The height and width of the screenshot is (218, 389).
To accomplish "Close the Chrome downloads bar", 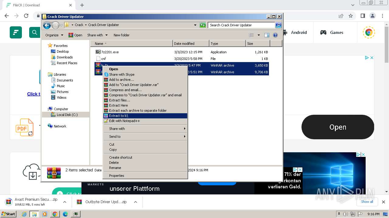I will point(384,202).
